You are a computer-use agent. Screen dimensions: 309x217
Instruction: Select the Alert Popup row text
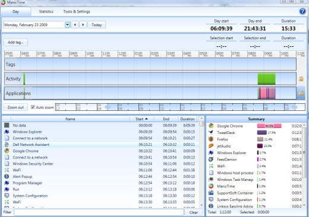tap(23, 177)
